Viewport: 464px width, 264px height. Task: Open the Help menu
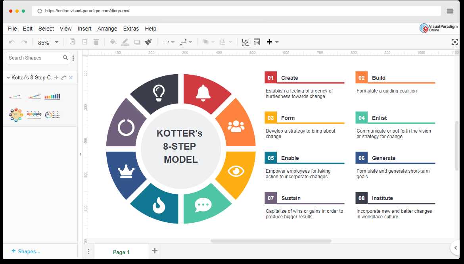150,29
